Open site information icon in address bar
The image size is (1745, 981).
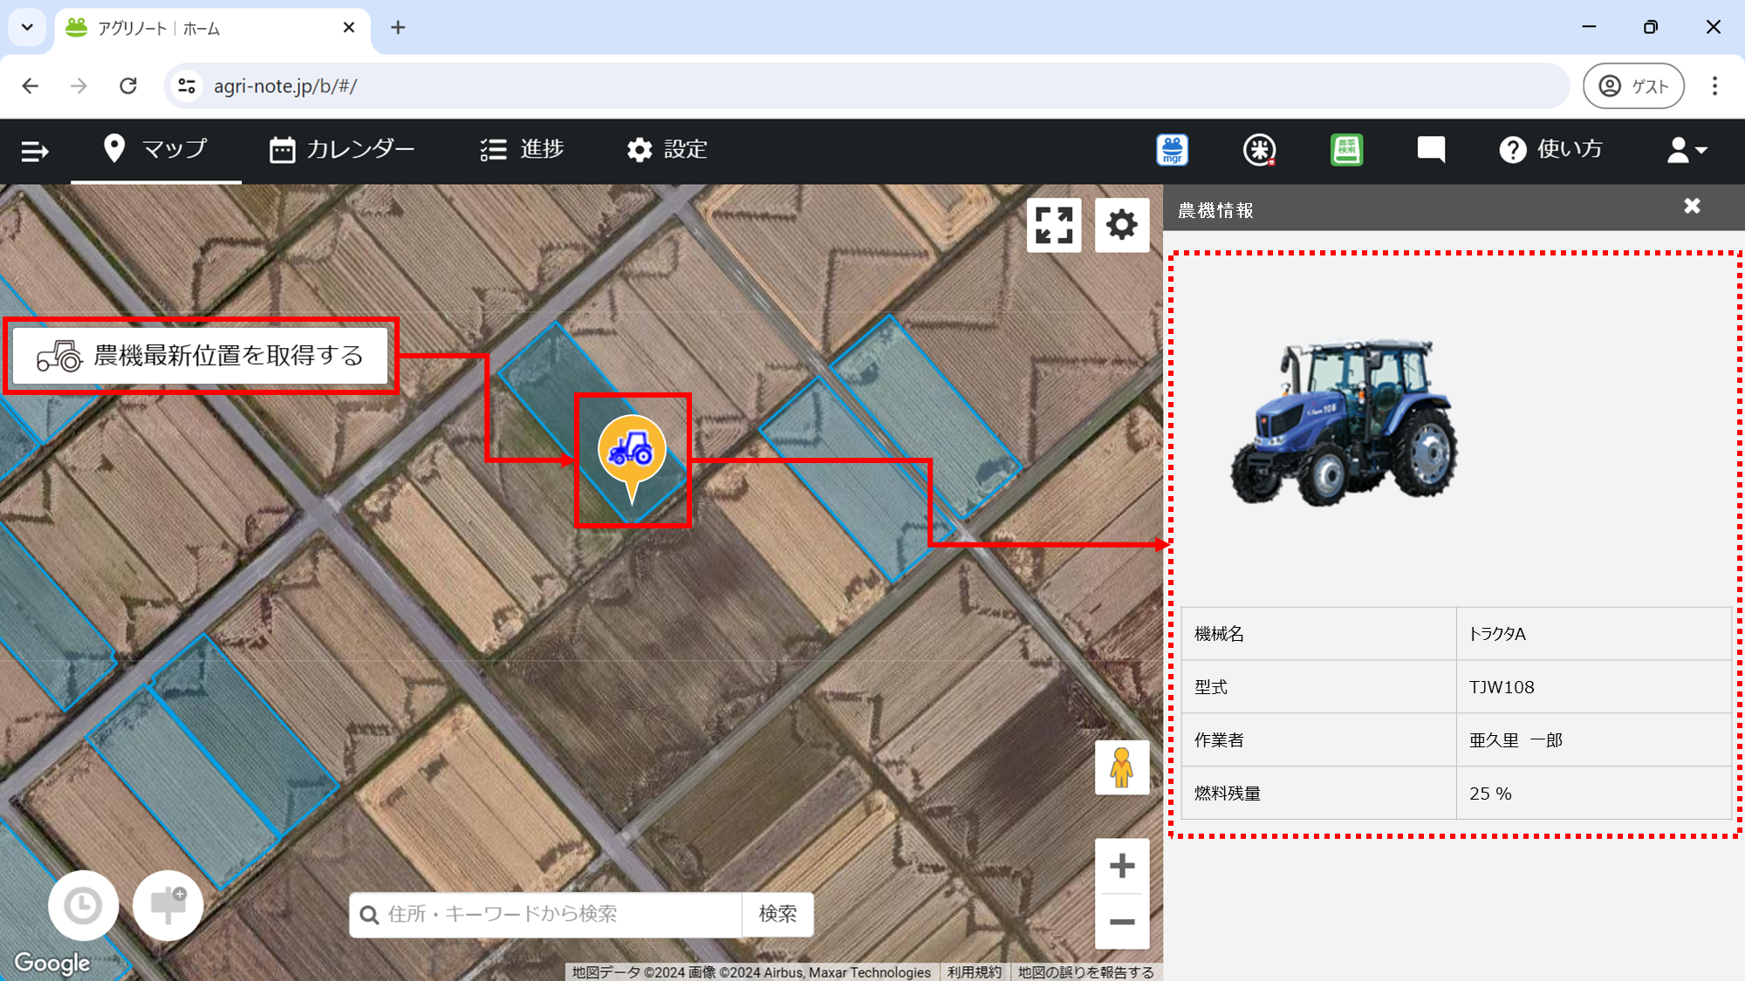click(187, 85)
